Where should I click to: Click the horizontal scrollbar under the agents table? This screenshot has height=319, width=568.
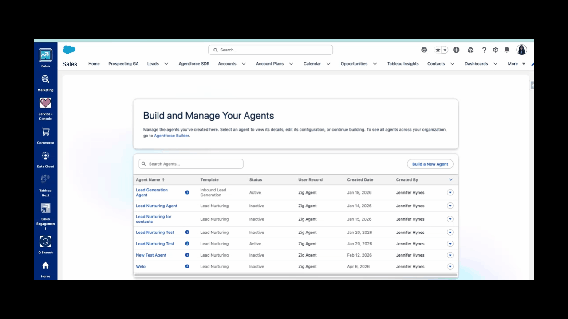[296, 275]
